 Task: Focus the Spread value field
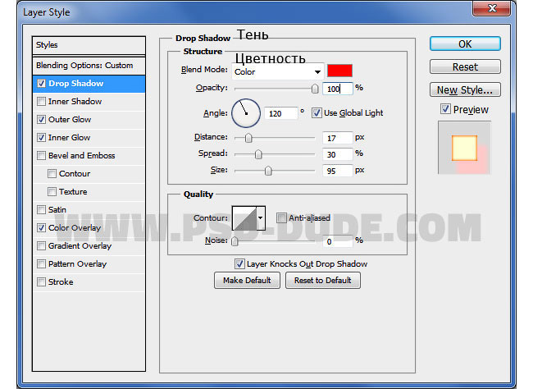338,154
